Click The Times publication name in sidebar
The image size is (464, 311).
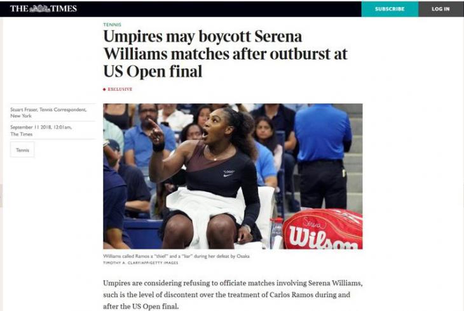click(x=22, y=134)
